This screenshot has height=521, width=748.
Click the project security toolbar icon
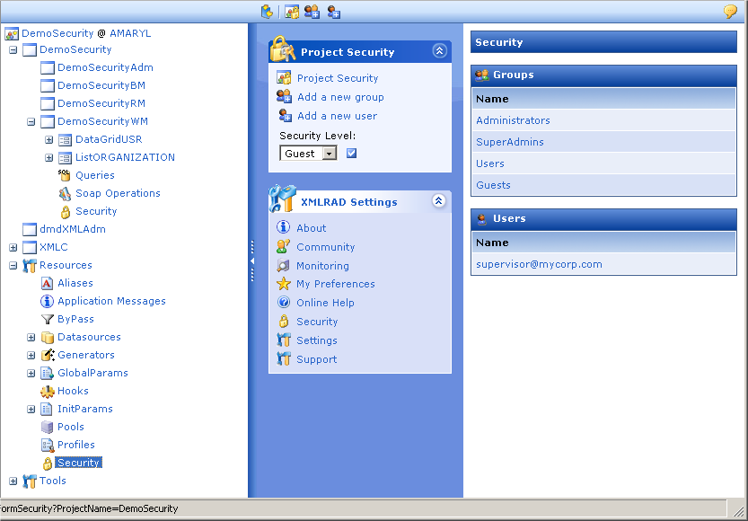292,12
